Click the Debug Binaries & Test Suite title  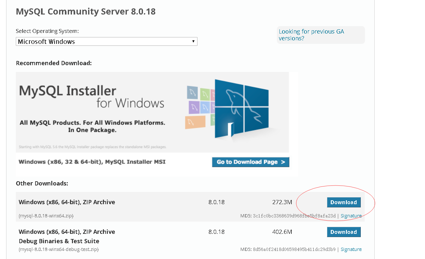59,241
